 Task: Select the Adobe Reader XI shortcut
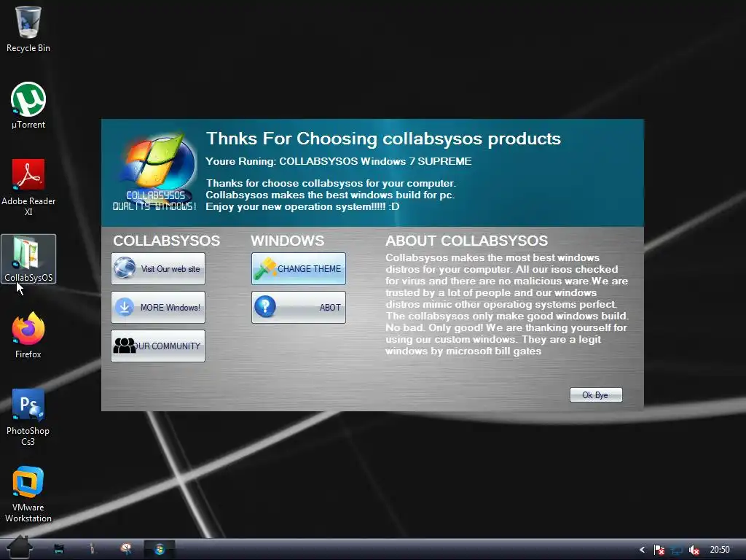pyautogui.click(x=28, y=187)
